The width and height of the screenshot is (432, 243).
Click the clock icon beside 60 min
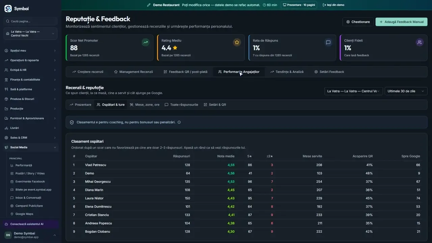[264, 5]
